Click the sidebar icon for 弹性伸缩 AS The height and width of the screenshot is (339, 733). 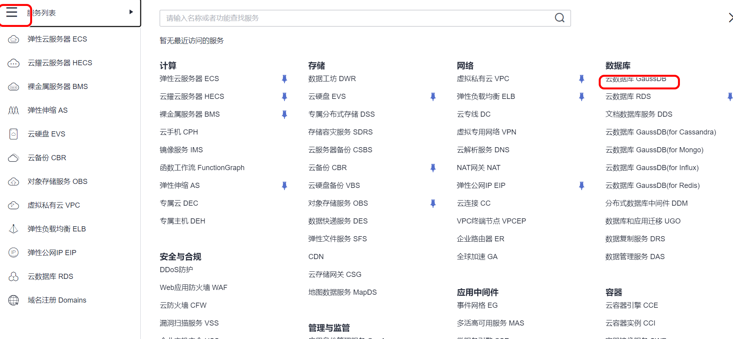click(13, 110)
